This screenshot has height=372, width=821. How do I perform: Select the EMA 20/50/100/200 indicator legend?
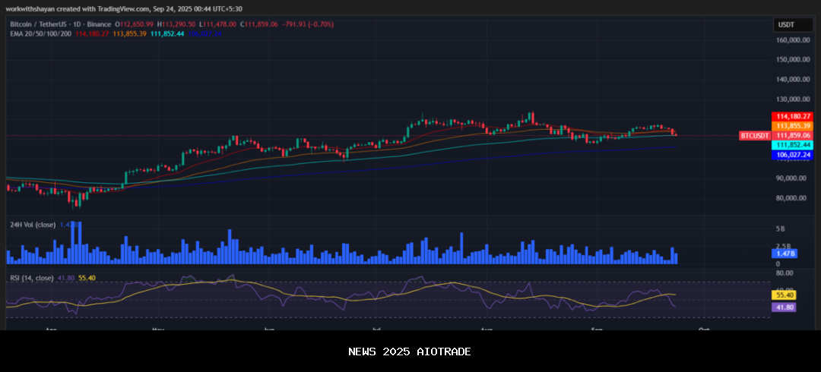pos(40,33)
